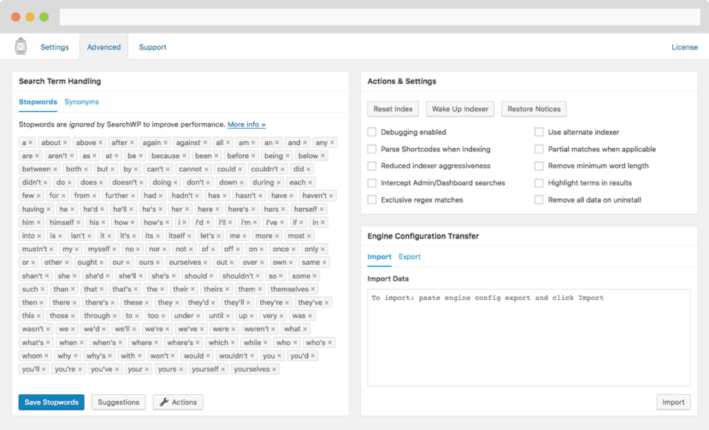This screenshot has width=709, height=430.
Task: Click the Save Stopwords button
Action: pos(51,402)
